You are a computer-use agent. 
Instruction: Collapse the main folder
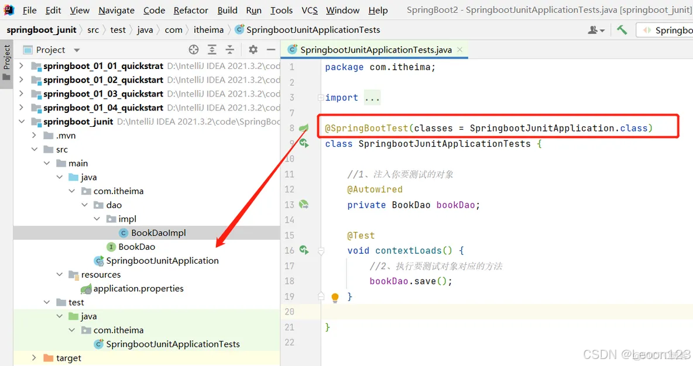[x=47, y=163]
